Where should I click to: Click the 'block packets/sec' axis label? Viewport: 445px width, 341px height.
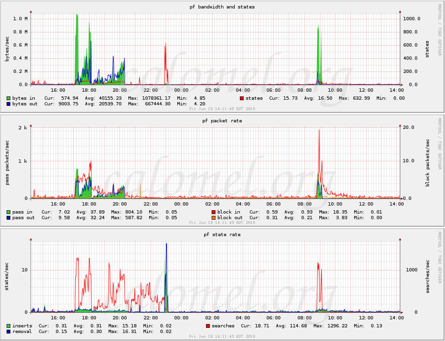(427, 163)
